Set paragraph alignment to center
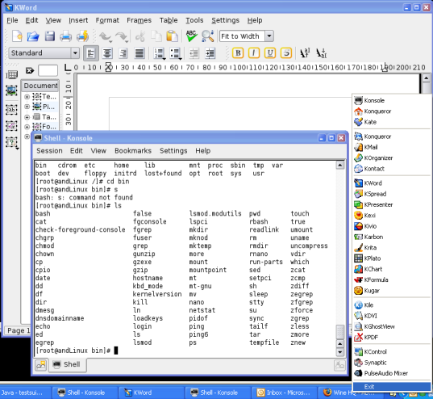Image resolution: width=433 pixels, height=399 pixels. (x=107, y=53)
